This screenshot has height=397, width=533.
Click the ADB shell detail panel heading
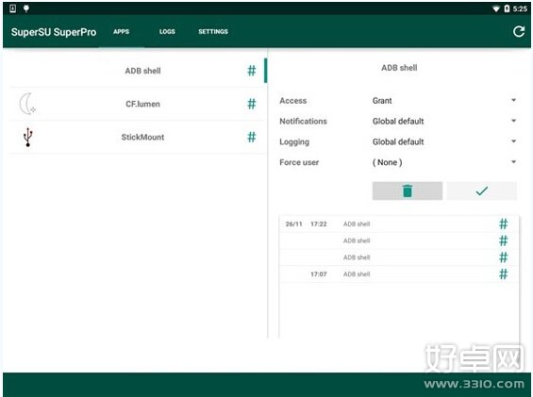click(x=399, y=68)
